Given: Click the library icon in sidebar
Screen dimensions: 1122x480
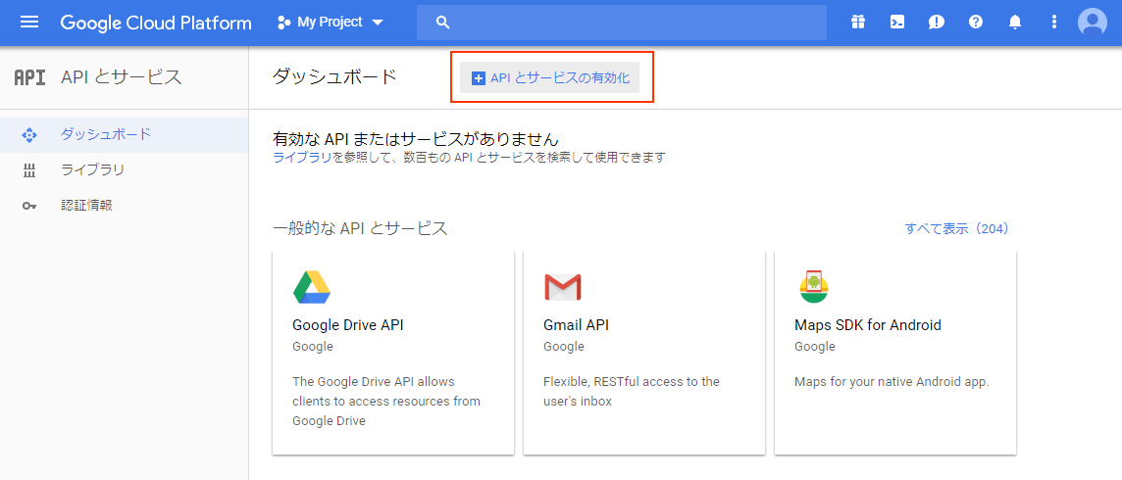Looking at the screenshot, I should point(29,170).
